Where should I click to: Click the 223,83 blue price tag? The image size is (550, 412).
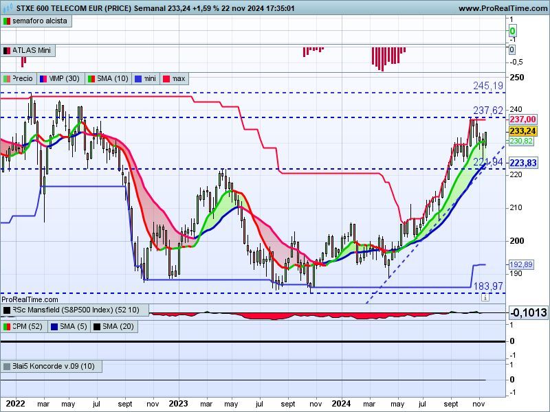pos(523,163)
